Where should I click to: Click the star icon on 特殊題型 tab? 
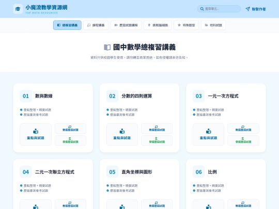tap(179, 25)
